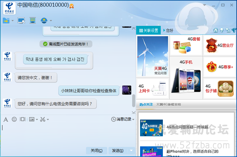Click the 发送(S) send button
This screenshot has height=157, width=237.
tap(118, 151)
